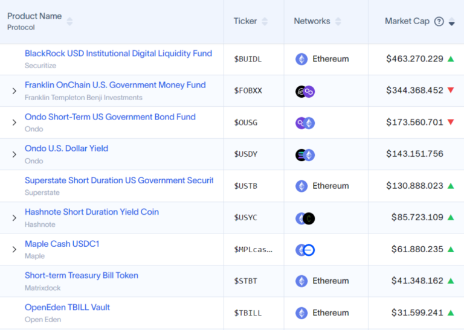Expand the Franklin OnChain U.S. Government Money Fund row
Image resolution: width=464 pixels, height=330 pixels.
[14, 90]
